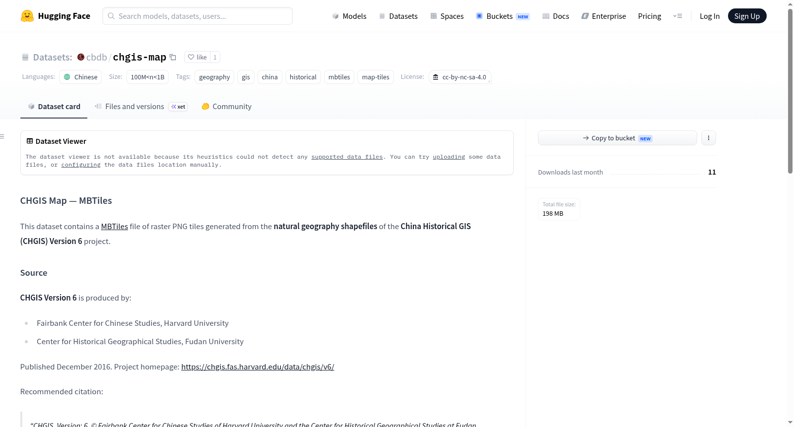Click the gis tag
794x427 pixels.
(246, 77)
